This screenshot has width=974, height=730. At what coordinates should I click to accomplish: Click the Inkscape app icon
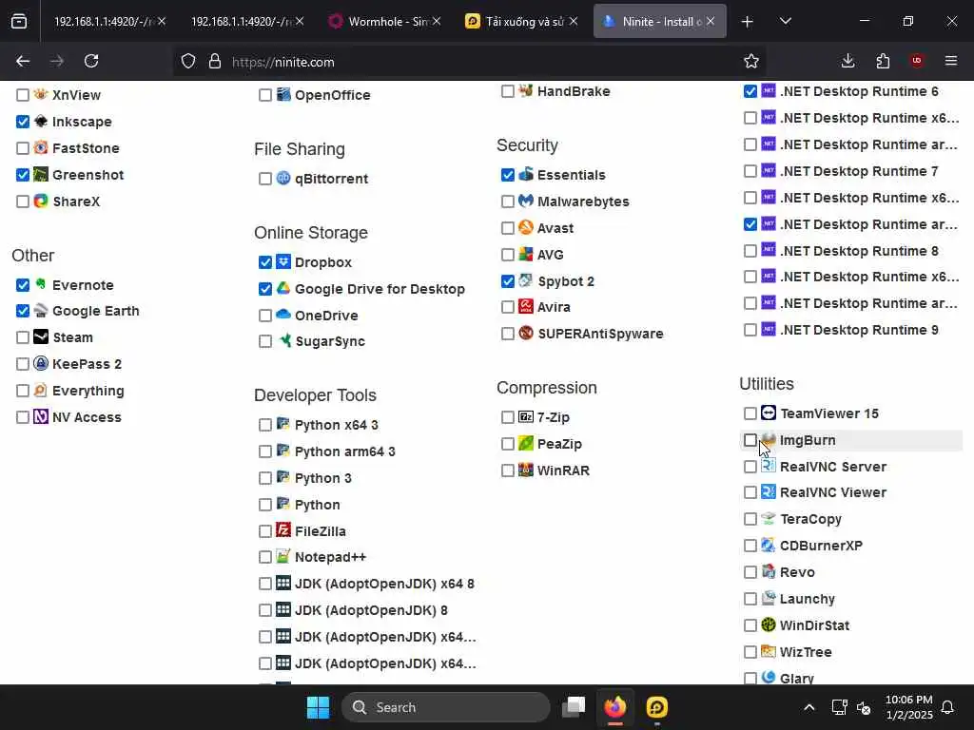(x=41, y=121)
